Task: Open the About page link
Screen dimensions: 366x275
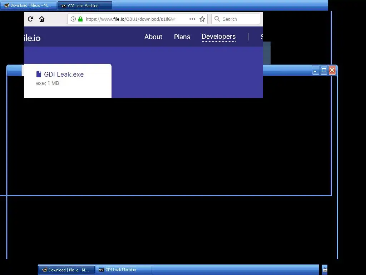Action: (153, 37)
